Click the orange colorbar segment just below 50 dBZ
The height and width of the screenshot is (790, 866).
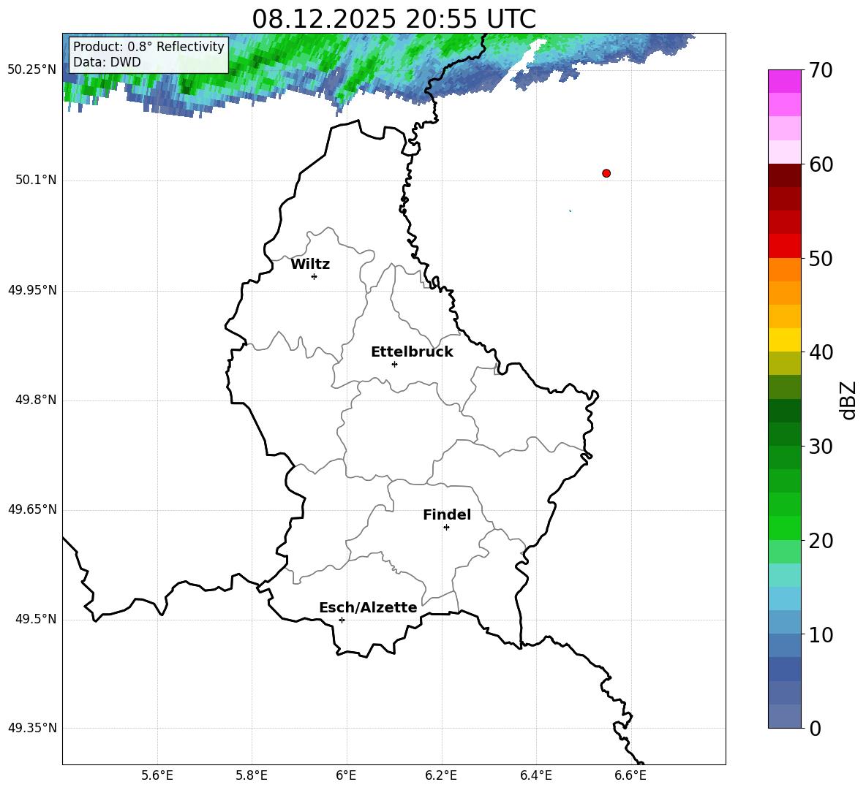click(x=784, y=270)
